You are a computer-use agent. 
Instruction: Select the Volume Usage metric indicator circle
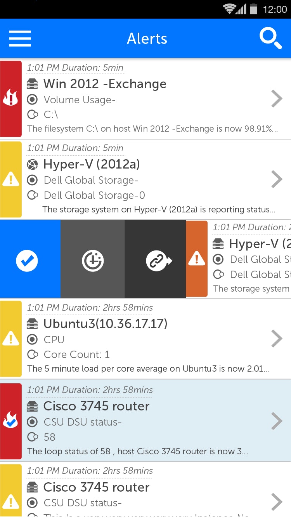click(33, 99)
